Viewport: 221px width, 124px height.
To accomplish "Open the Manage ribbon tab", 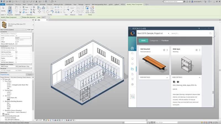I will (x=81, y=4).
